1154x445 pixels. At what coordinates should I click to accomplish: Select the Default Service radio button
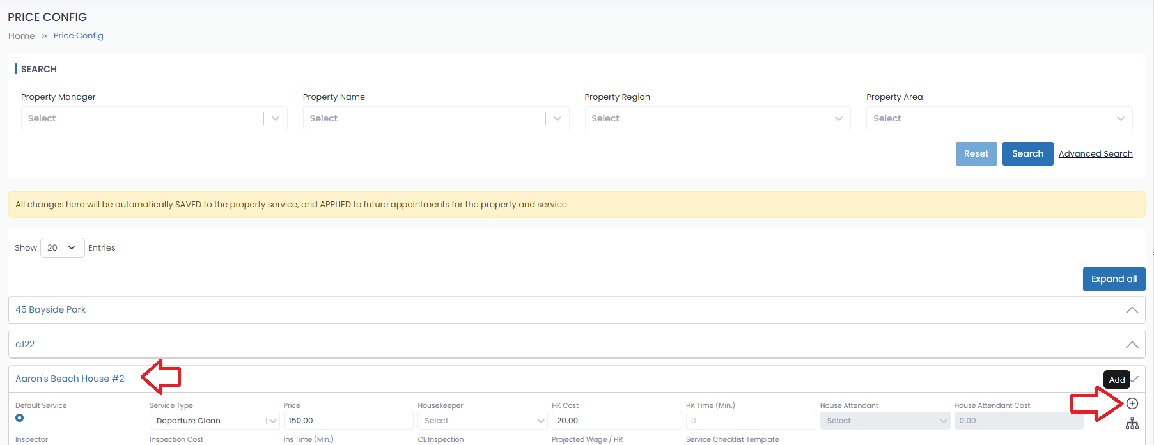click(20, 418)
